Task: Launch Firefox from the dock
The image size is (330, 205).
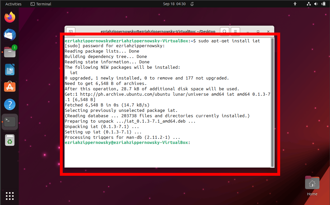Action: [10, 17]
